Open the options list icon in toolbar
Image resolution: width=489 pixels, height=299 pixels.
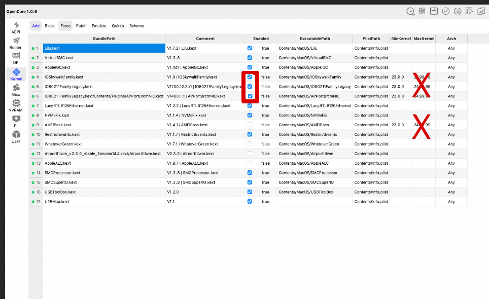(x=422, y=11)
